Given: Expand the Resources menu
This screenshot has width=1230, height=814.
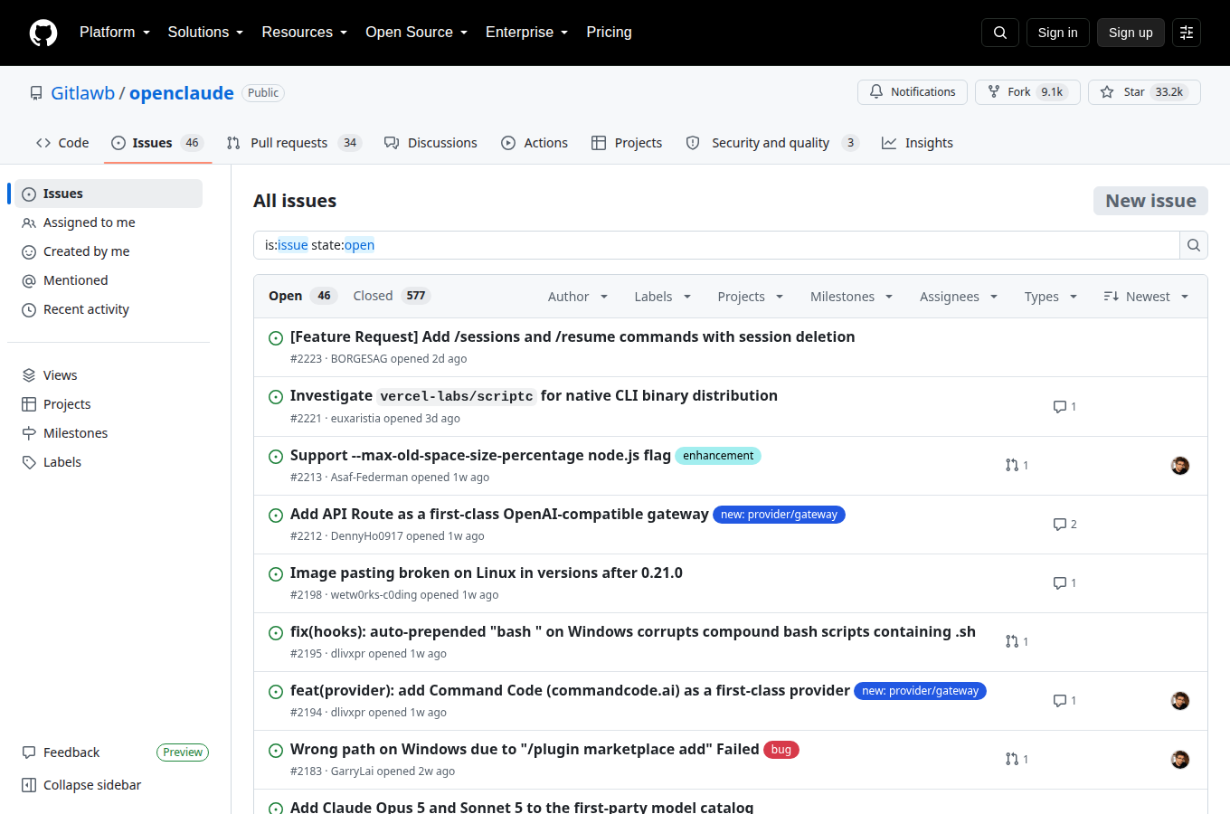Looking at the screenshot, I should click(305, 33).
